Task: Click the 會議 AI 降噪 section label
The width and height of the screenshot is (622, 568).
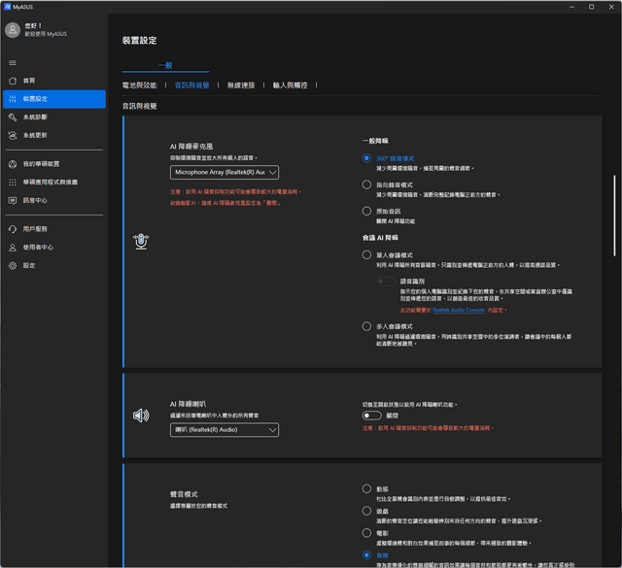Action: click(x=380, y=238)
